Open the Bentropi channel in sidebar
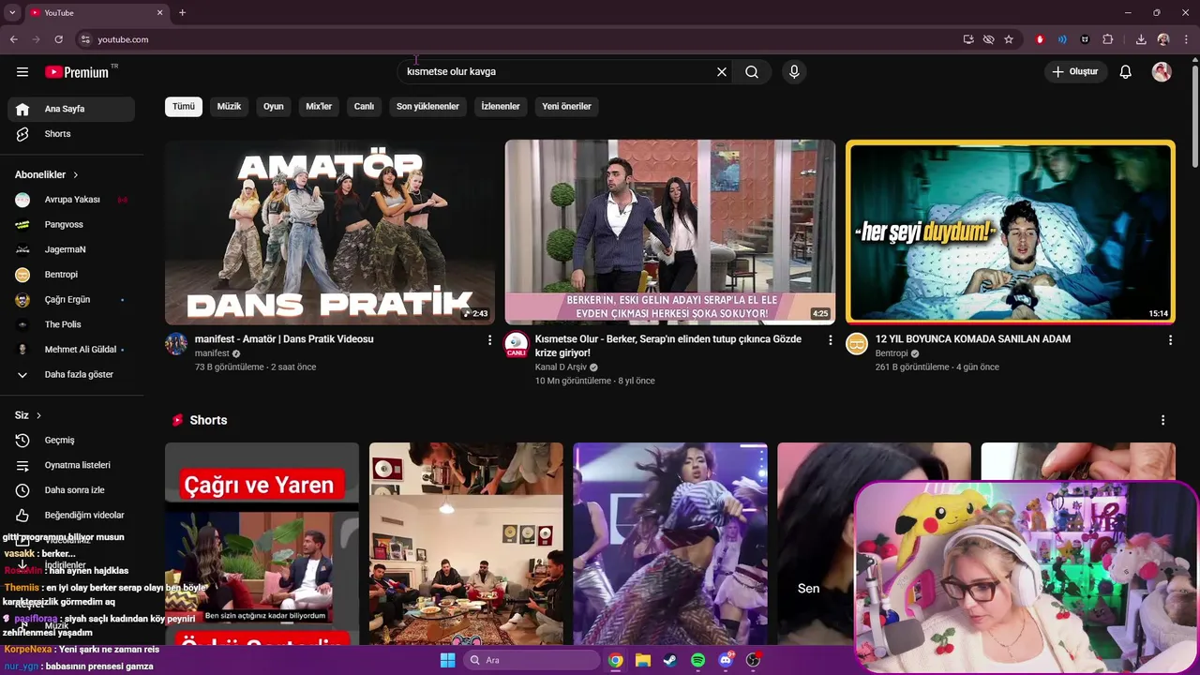This screenshot has width=1200, height=675. (x=71, y=275)
